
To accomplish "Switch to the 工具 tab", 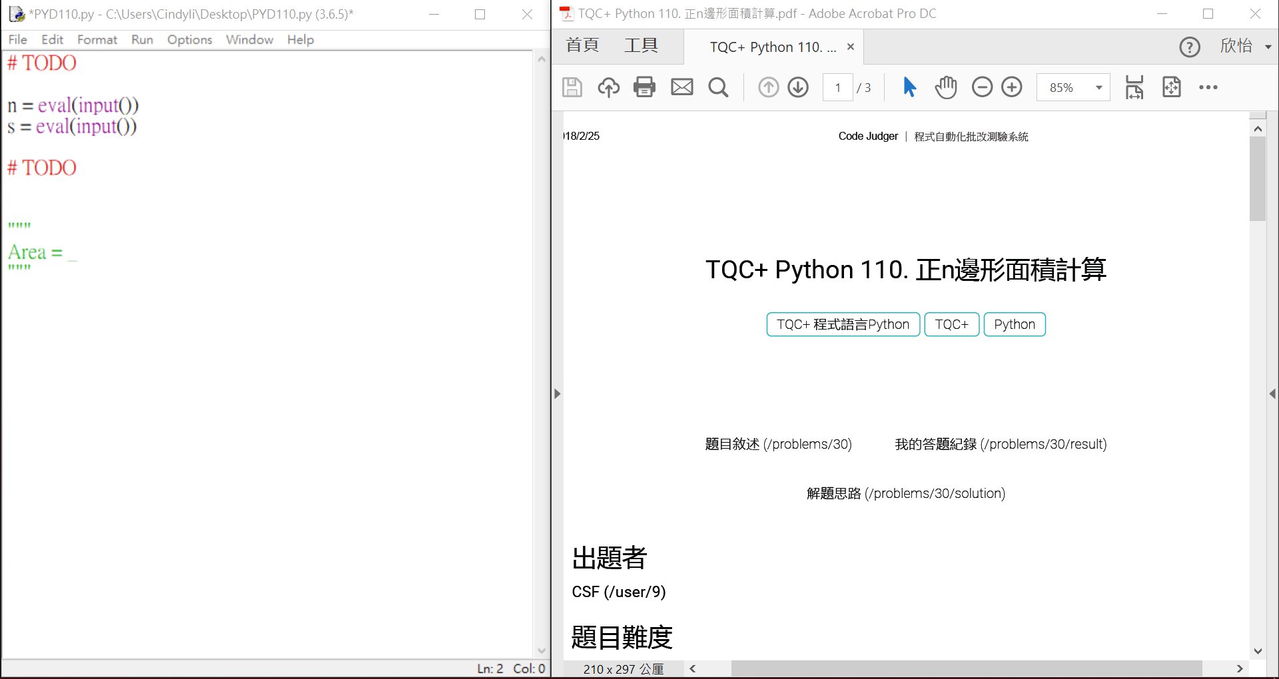I will pos(641,45).
